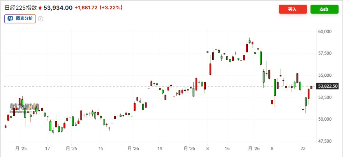The width and height of the screenshot is (344, 157).
Task: Click the 60,000 price axis label
Action: coord(325,31)
